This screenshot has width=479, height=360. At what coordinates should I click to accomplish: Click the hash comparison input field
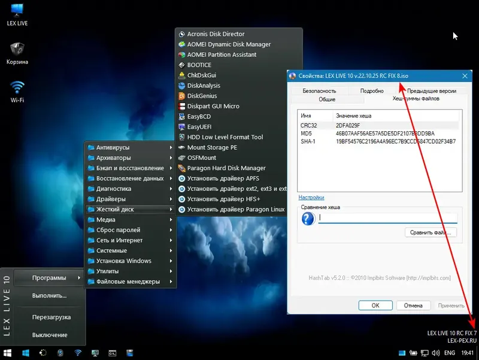[x=387, y=217]
